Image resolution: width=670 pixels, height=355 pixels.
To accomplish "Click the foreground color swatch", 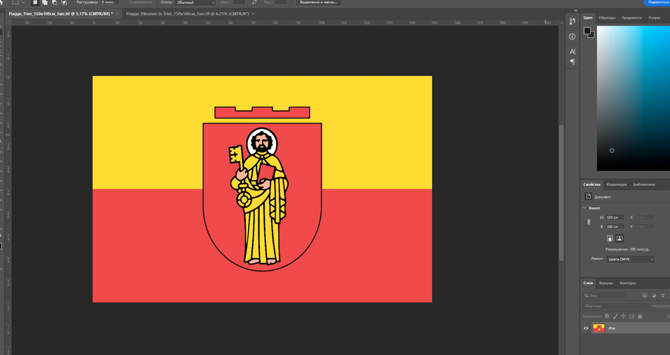I will pos(587,31).
